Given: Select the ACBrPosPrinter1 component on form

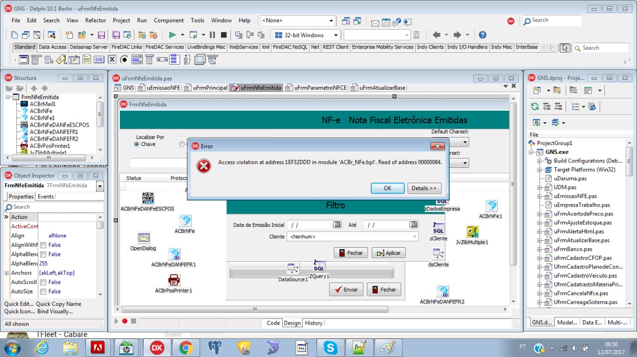Looking at the screenshot, I should 174,280.
